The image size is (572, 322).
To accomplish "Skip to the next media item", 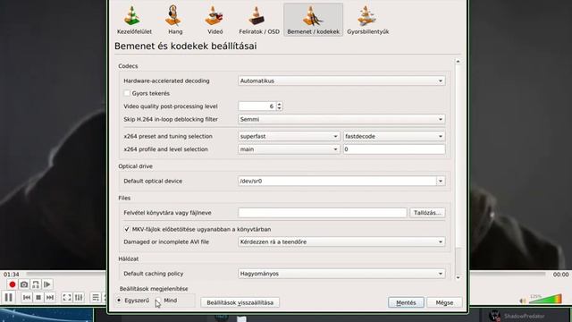I will pos(50,298).
